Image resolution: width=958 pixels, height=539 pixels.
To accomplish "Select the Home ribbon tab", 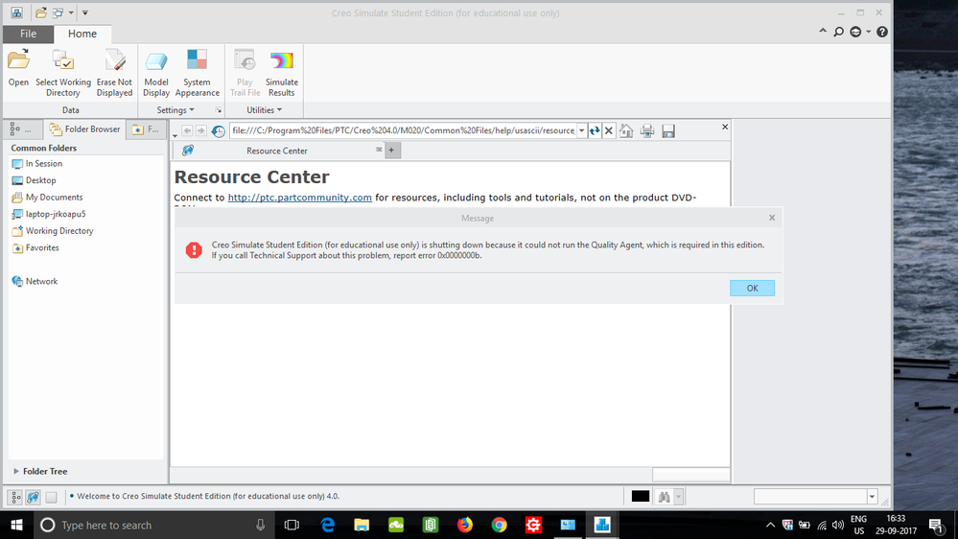I will (82, 34).
